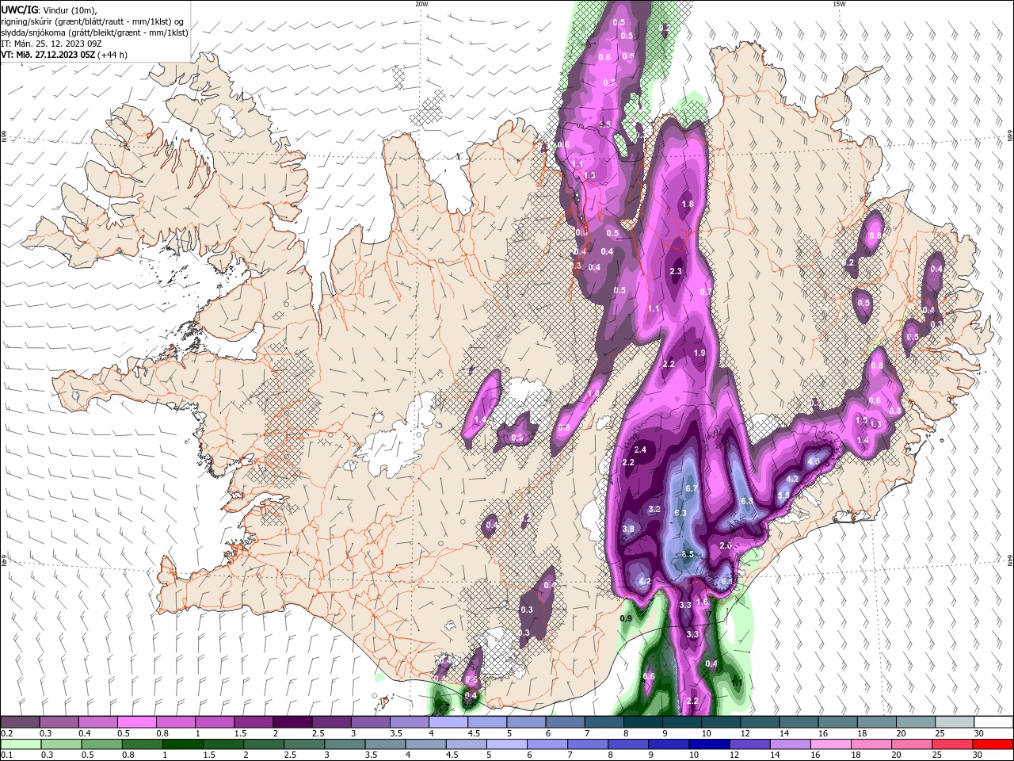
Task: Pick the white 30 swatch in upper scale
Action: pyautogui.click(x=993, y=722)
